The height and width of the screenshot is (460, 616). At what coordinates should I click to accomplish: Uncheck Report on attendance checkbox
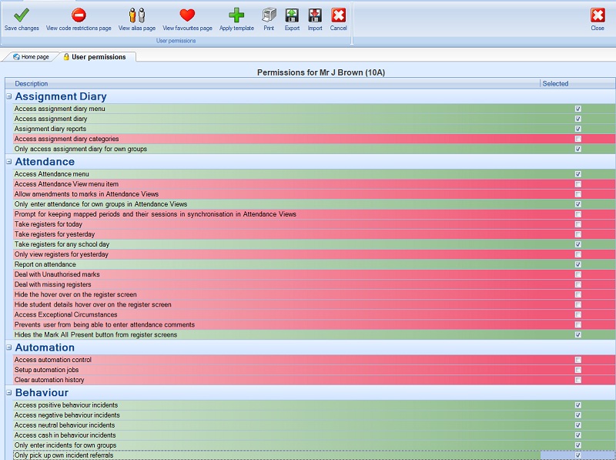pos(578,264)
